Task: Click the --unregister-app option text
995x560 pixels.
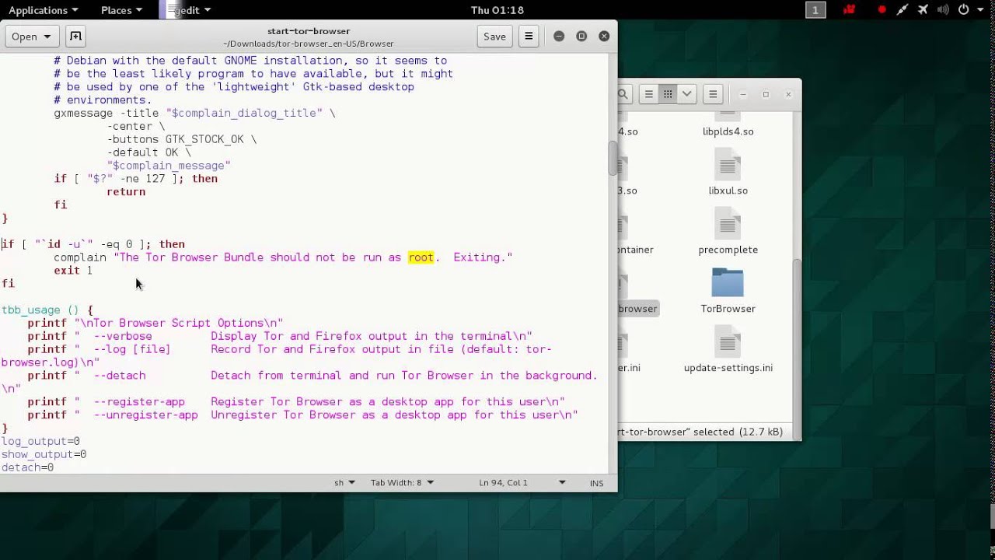Action: [145, 415]
